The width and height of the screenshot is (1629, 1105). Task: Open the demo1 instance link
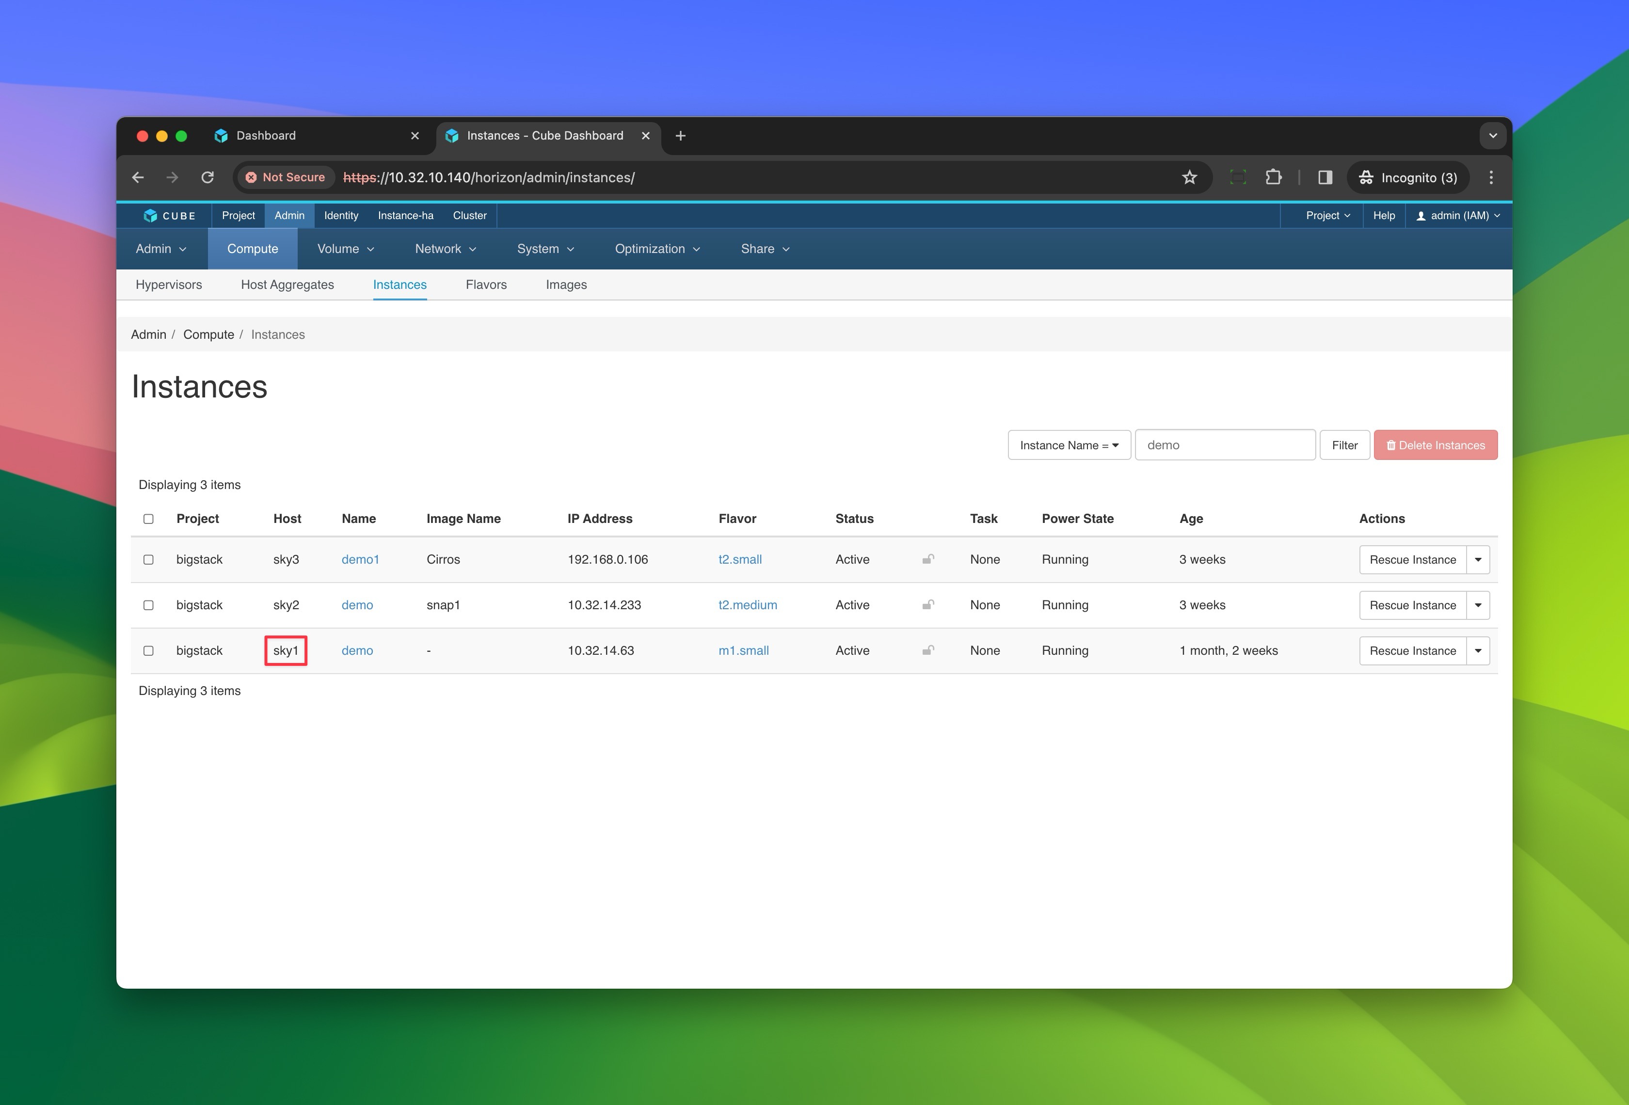pos(360,559)
